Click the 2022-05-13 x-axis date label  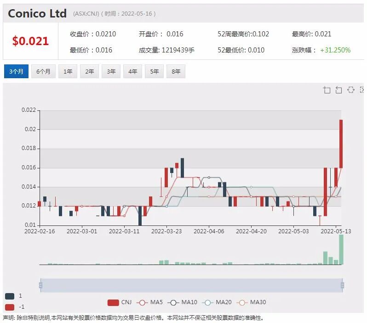pos(336,231)
